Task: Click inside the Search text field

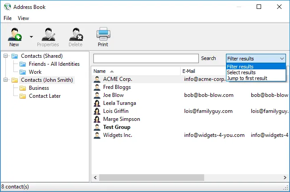Action: 146,59
